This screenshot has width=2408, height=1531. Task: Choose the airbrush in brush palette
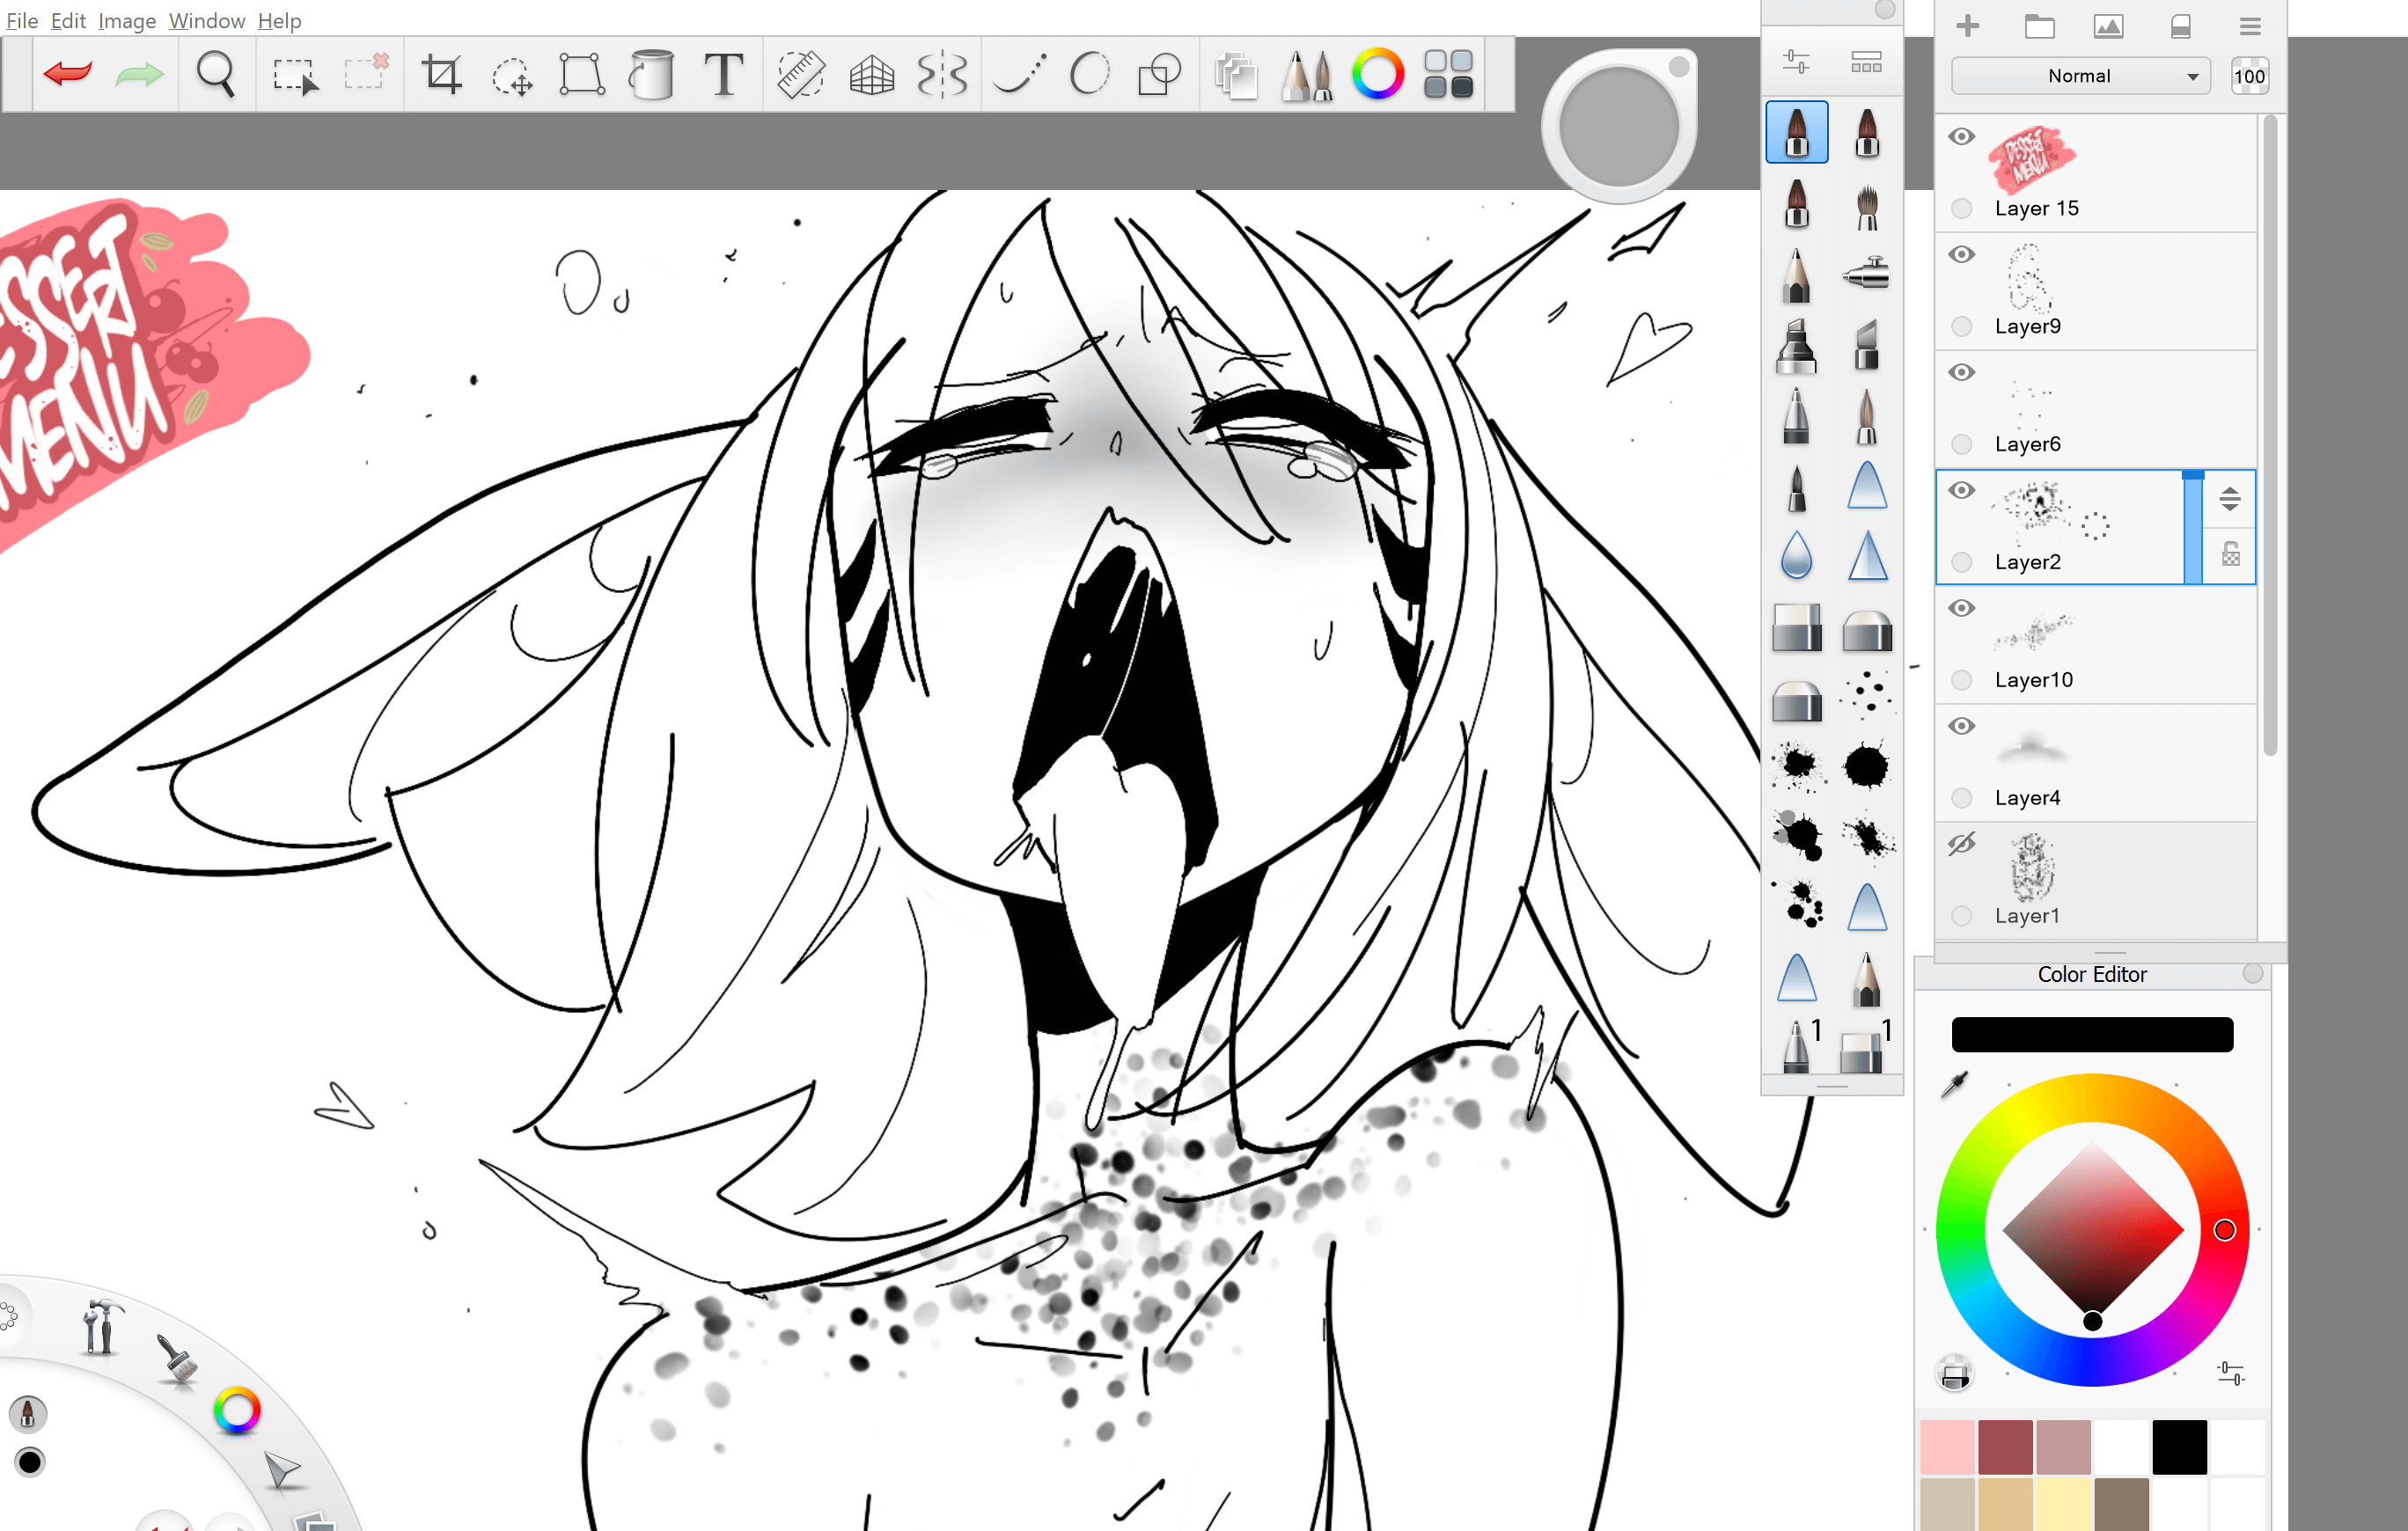tap(1866, 273)
